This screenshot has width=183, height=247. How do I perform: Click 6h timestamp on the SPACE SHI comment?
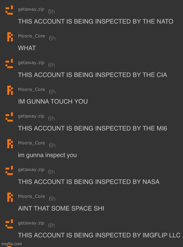pos(52,199)
